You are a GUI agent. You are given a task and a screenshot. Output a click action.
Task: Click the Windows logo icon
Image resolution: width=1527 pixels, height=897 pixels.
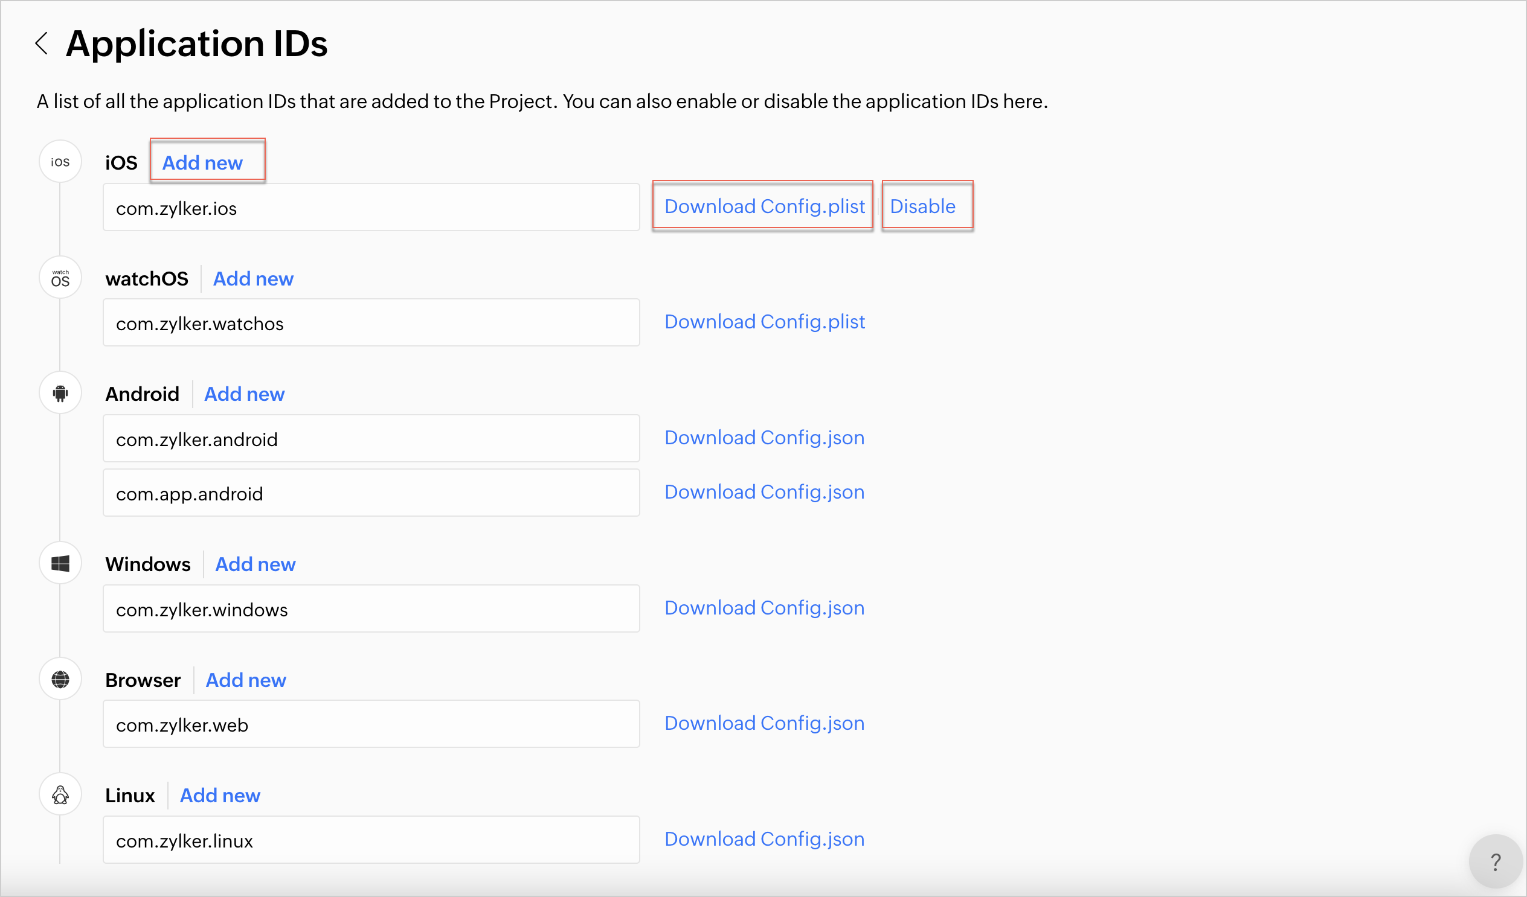pyautogui.click(x=60, y=564)
